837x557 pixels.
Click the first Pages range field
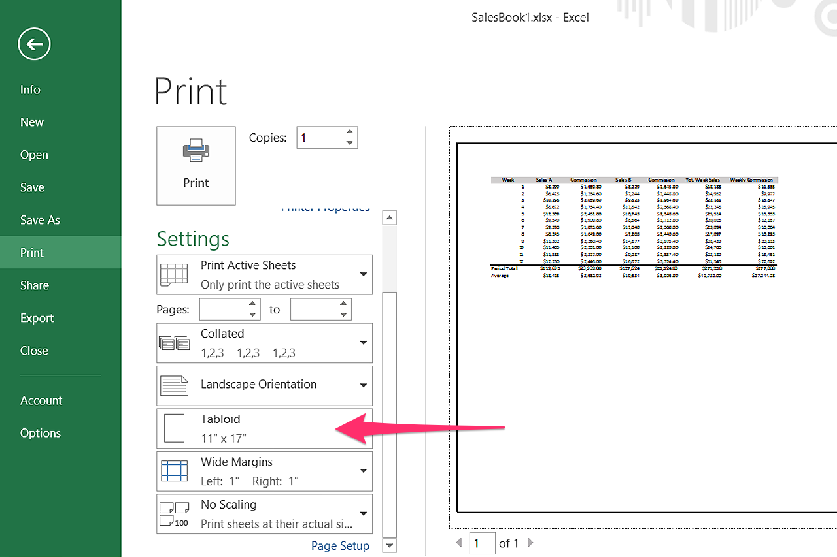click(x=226, y=309)
